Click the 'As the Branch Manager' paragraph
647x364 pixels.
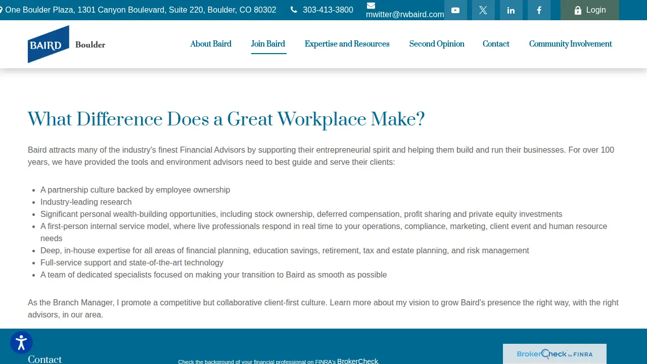323,308
